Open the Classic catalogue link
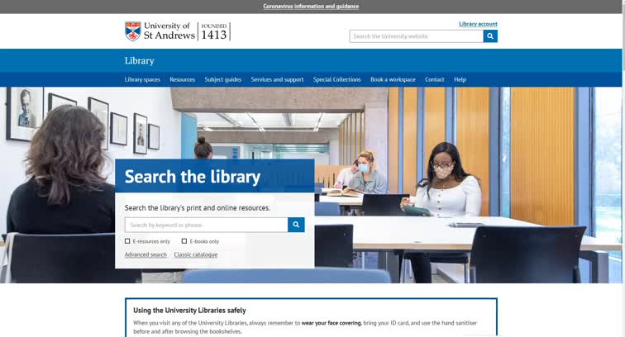This screenshot has width=625, height=337. tap(196, 254)
